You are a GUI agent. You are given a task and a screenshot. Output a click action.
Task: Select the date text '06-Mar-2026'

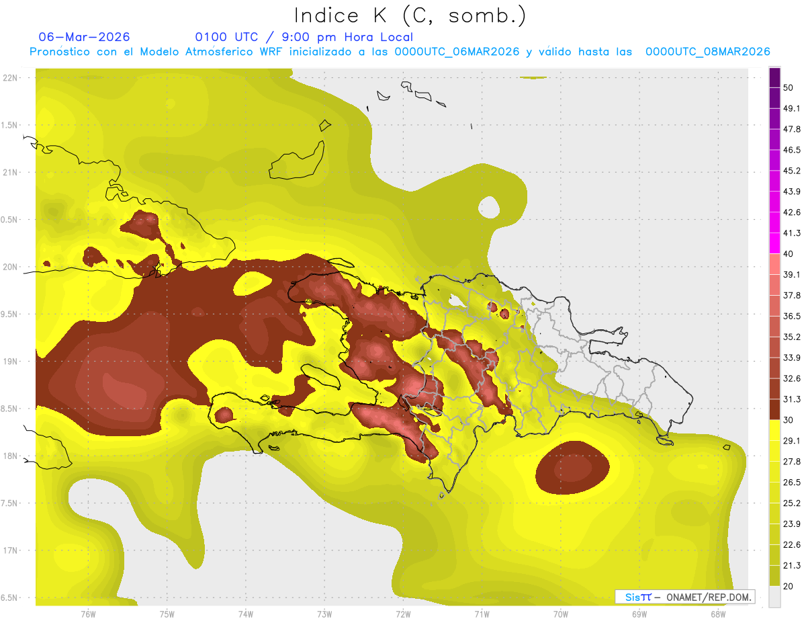tap(85, 37)
